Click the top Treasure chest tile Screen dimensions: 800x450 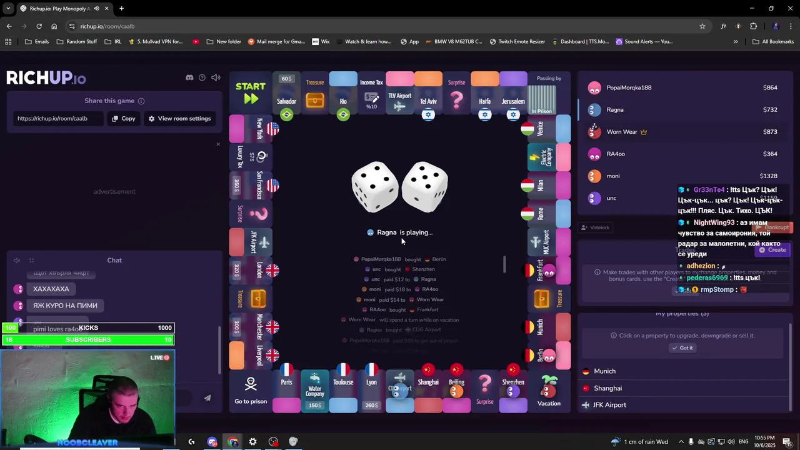(315, 94)
